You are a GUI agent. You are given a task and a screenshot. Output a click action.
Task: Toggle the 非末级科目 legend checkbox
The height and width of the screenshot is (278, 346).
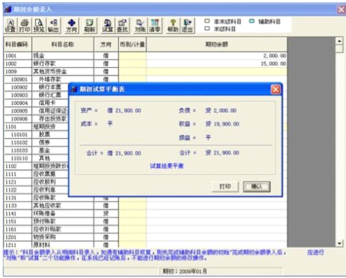point(207,21)
